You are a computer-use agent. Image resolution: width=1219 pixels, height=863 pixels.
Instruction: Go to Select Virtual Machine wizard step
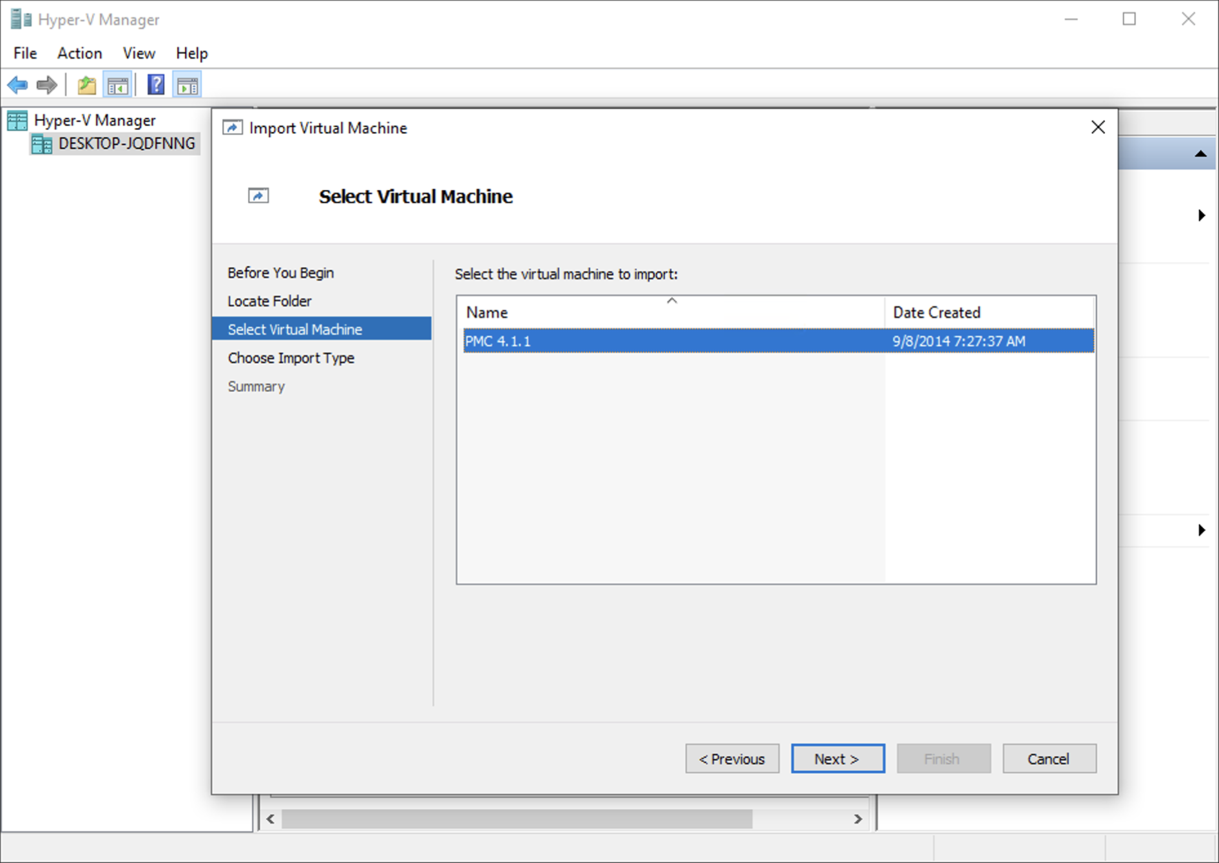pos(322,329)
